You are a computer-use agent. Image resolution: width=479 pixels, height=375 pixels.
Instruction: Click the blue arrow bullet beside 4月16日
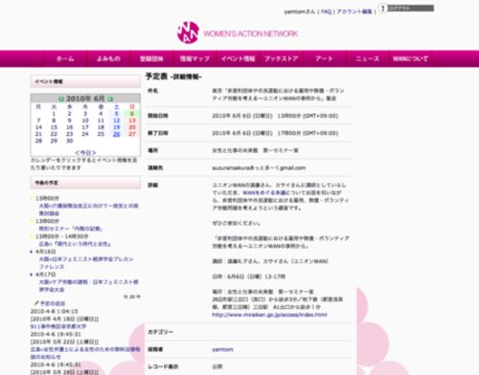32,252
